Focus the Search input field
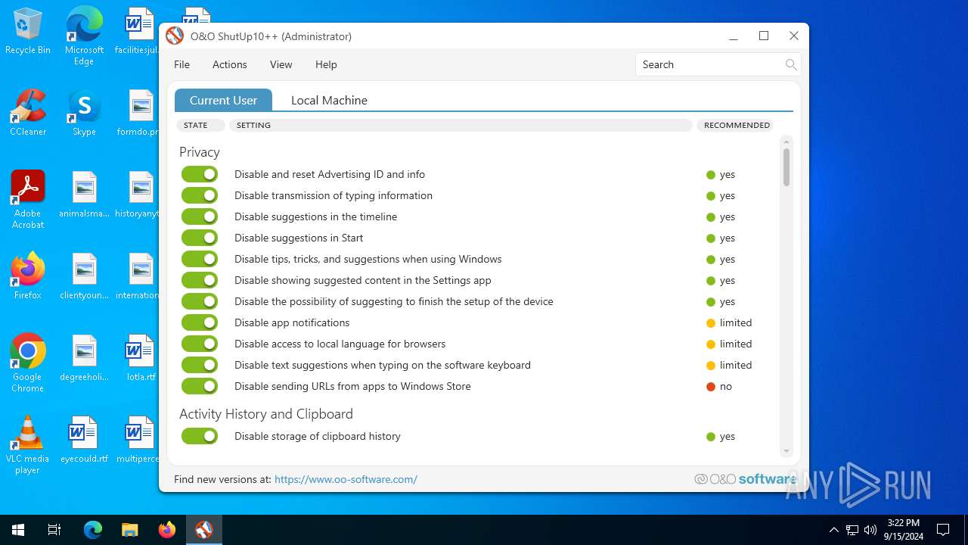Viewport: 968px width, 545px height. pos(711,64)
